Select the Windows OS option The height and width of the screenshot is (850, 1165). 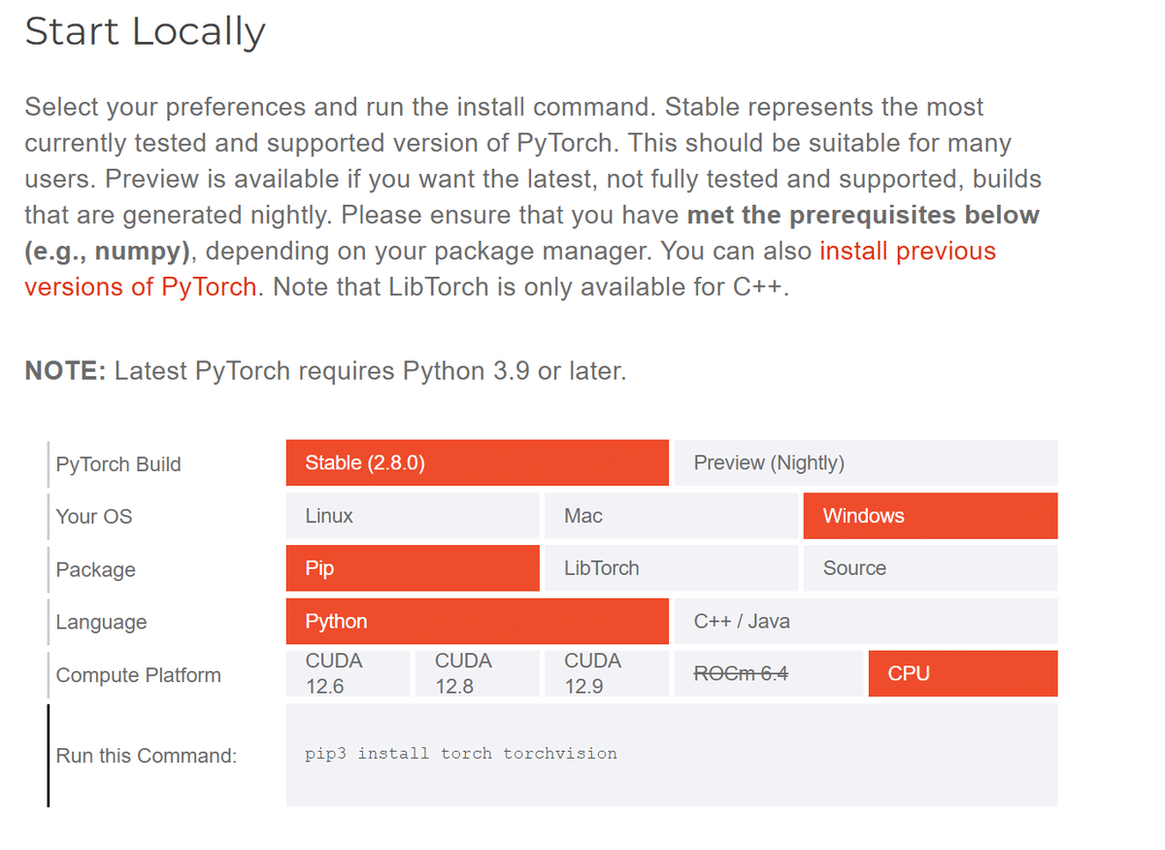click(929, 516)
